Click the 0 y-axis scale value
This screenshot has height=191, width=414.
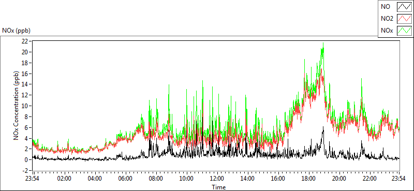(26, 160)
